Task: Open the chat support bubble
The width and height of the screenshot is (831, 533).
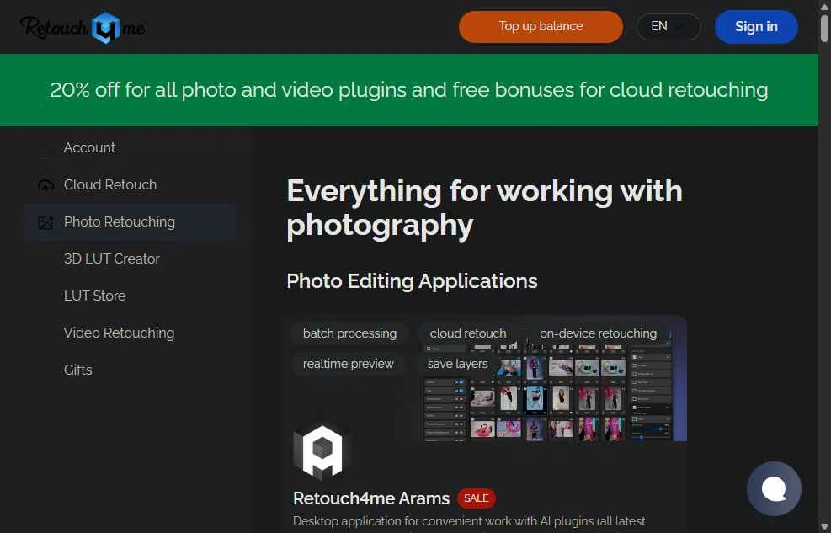Action: click(774, 488)
